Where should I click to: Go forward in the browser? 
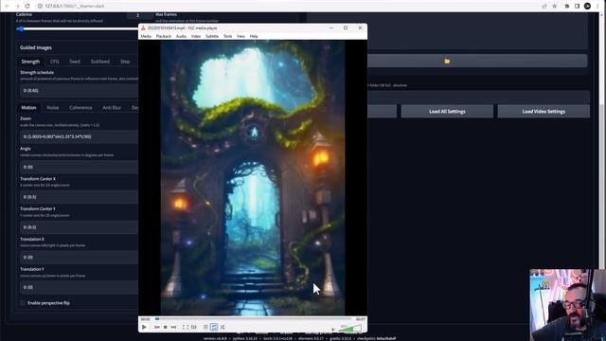17,6
